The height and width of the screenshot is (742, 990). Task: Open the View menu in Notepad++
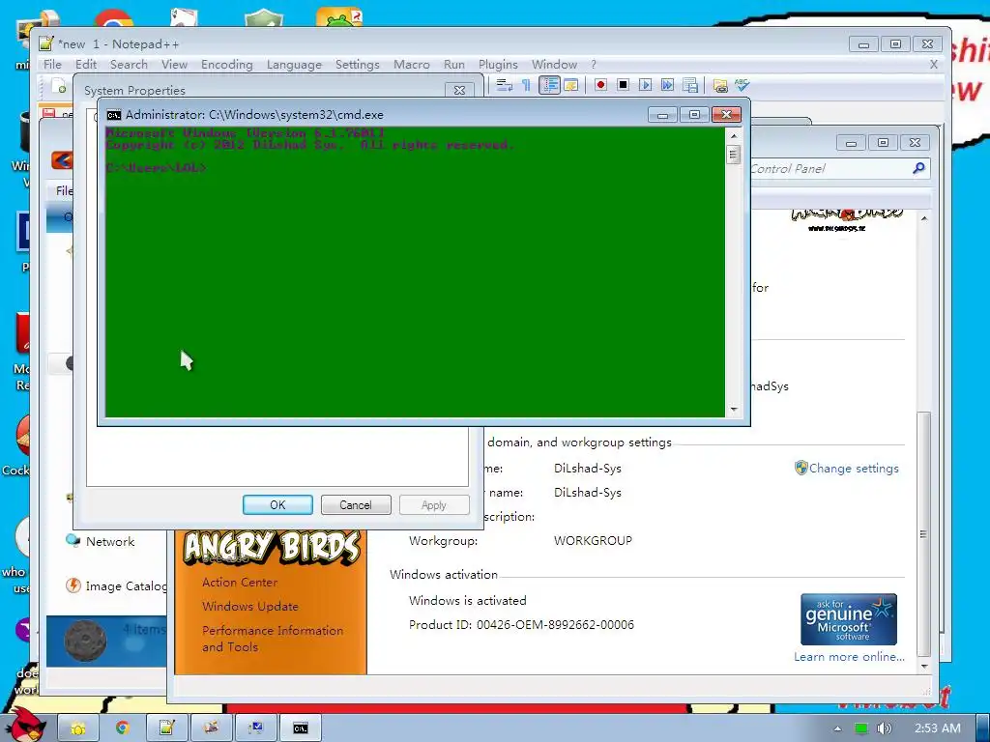tap(174, 65)
